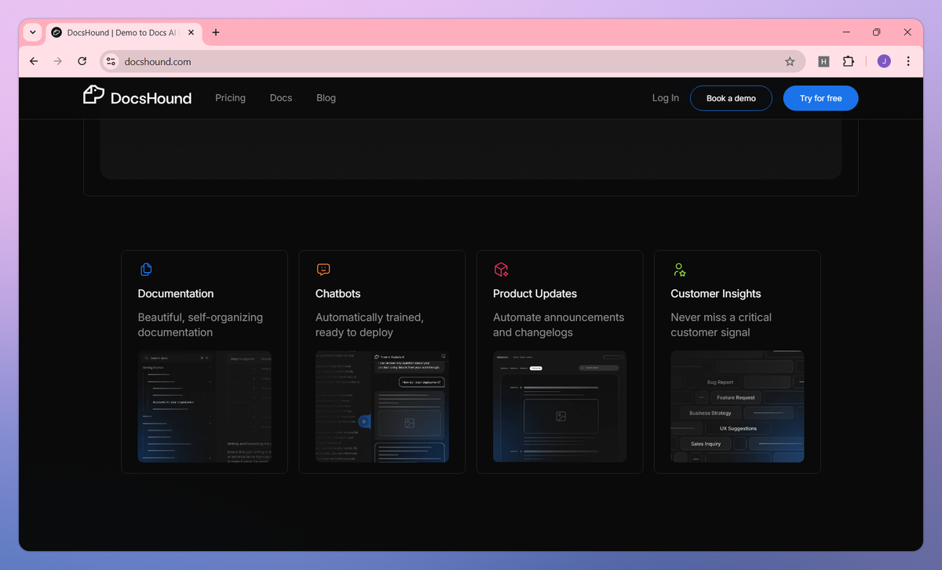Select the blue Documentation pages icon
The width and height of the screenshot is (942, 570).
(x=146, y=269)
